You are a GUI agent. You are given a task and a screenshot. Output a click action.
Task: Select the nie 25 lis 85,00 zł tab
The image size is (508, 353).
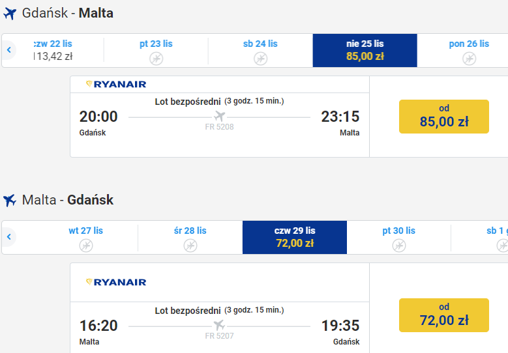(365, 50)
